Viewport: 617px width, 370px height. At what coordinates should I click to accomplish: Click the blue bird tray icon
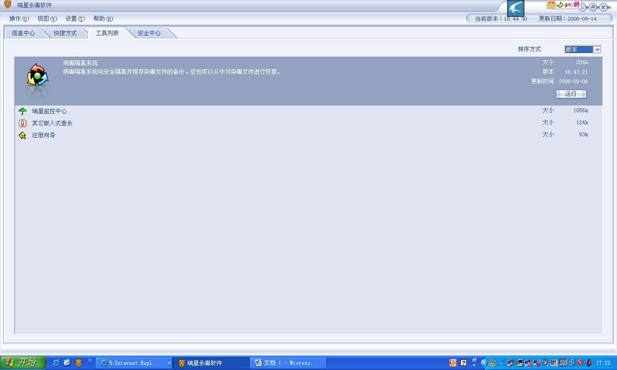(x=502, y=363)
